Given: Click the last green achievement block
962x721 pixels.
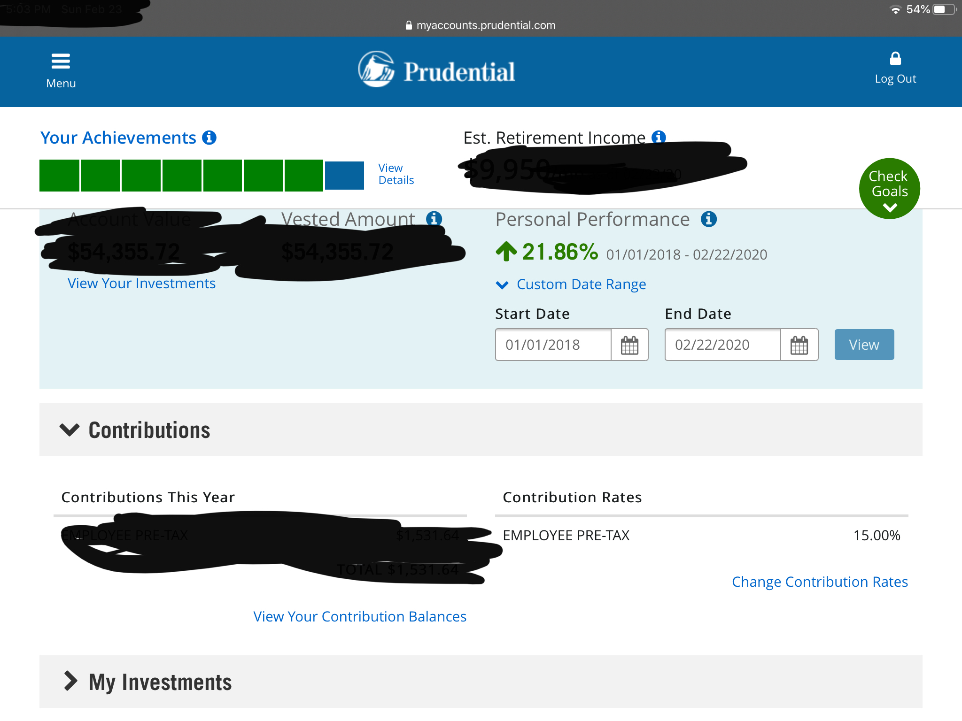Looking at the screenshot, I should coord(303,176).
